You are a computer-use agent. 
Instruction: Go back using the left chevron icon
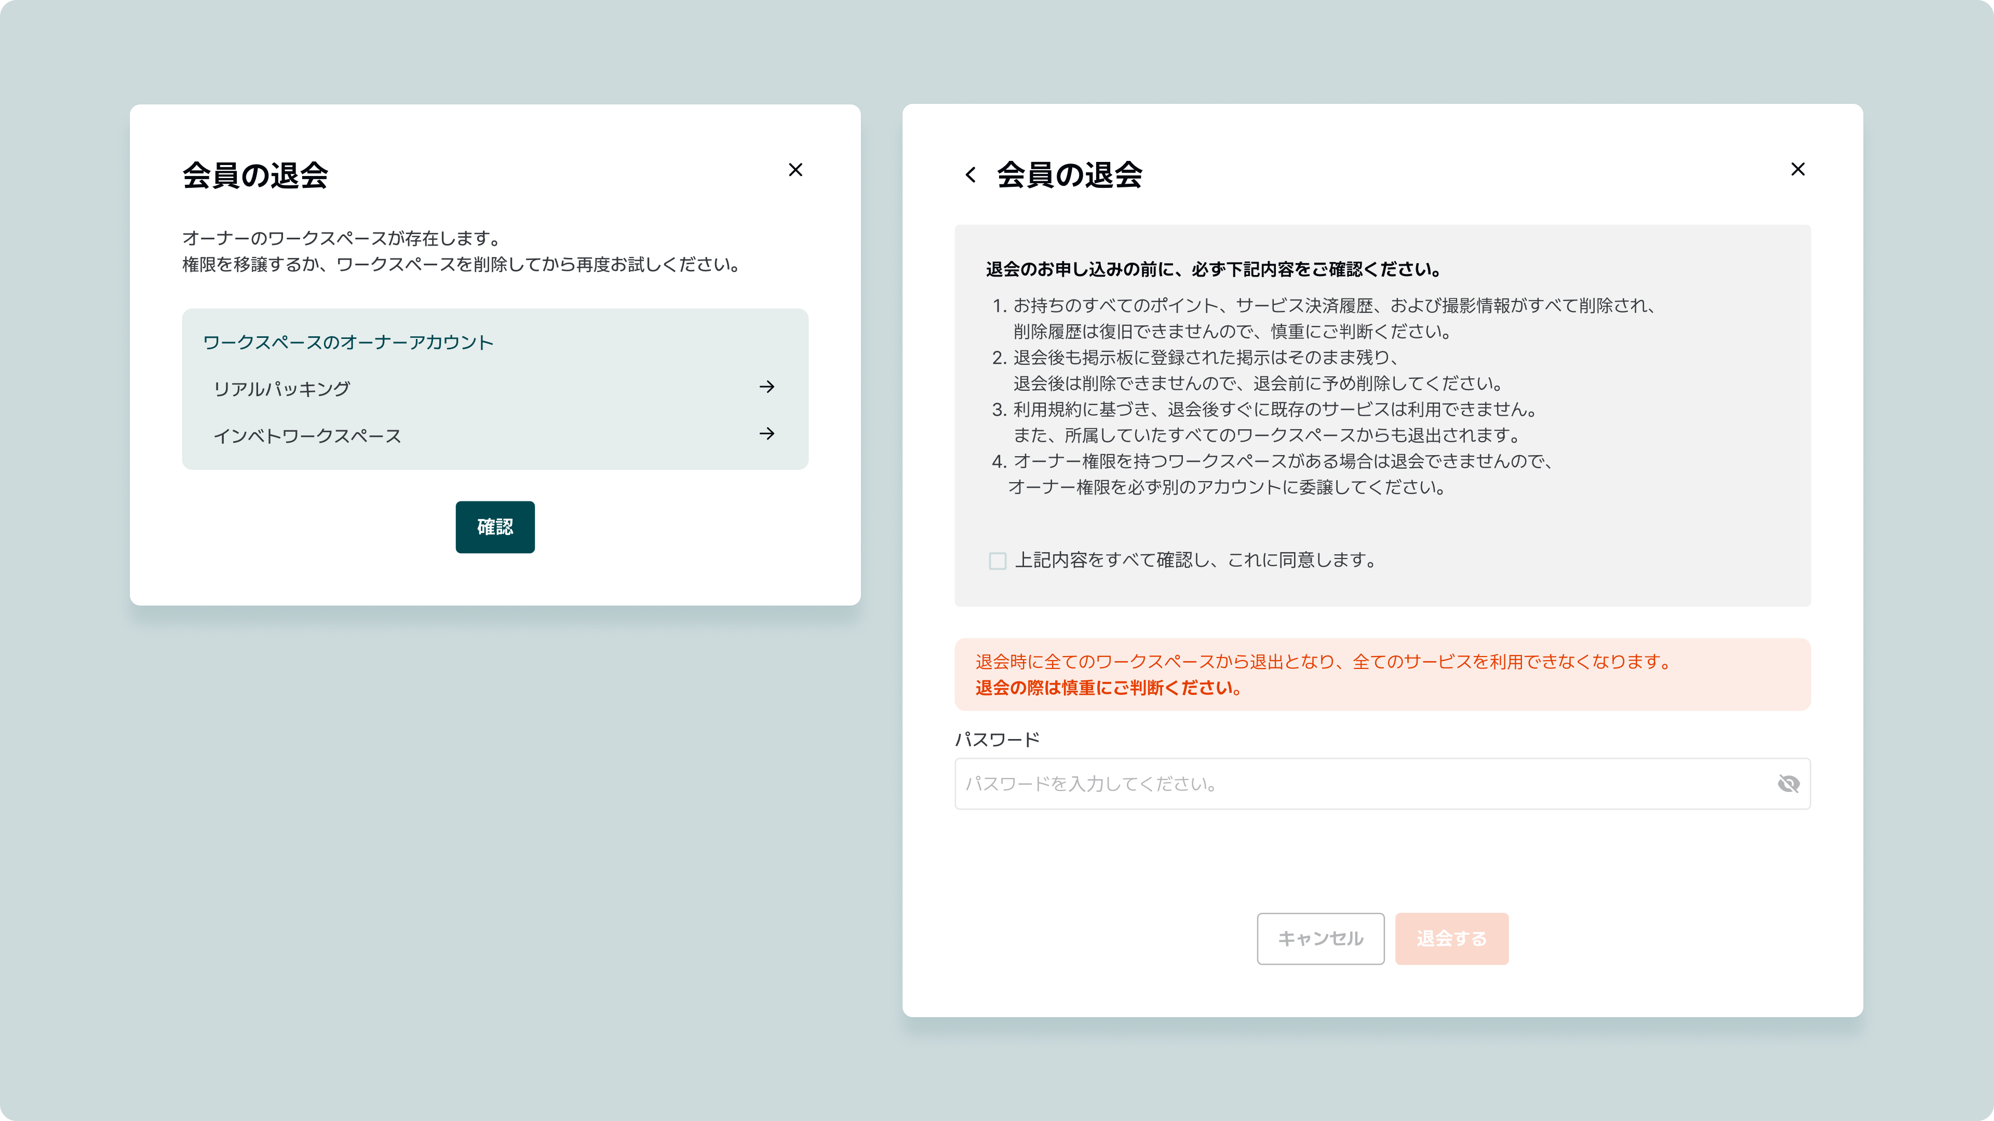click(970, 175)
